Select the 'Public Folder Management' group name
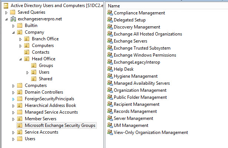Viewport: 228px width, 148px height. (140, 97)
